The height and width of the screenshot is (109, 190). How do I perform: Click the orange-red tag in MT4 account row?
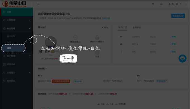coord(61,81)
